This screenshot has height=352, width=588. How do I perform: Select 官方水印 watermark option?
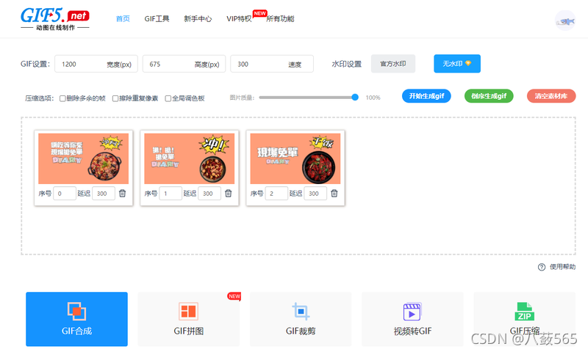[x=393, y=64]
